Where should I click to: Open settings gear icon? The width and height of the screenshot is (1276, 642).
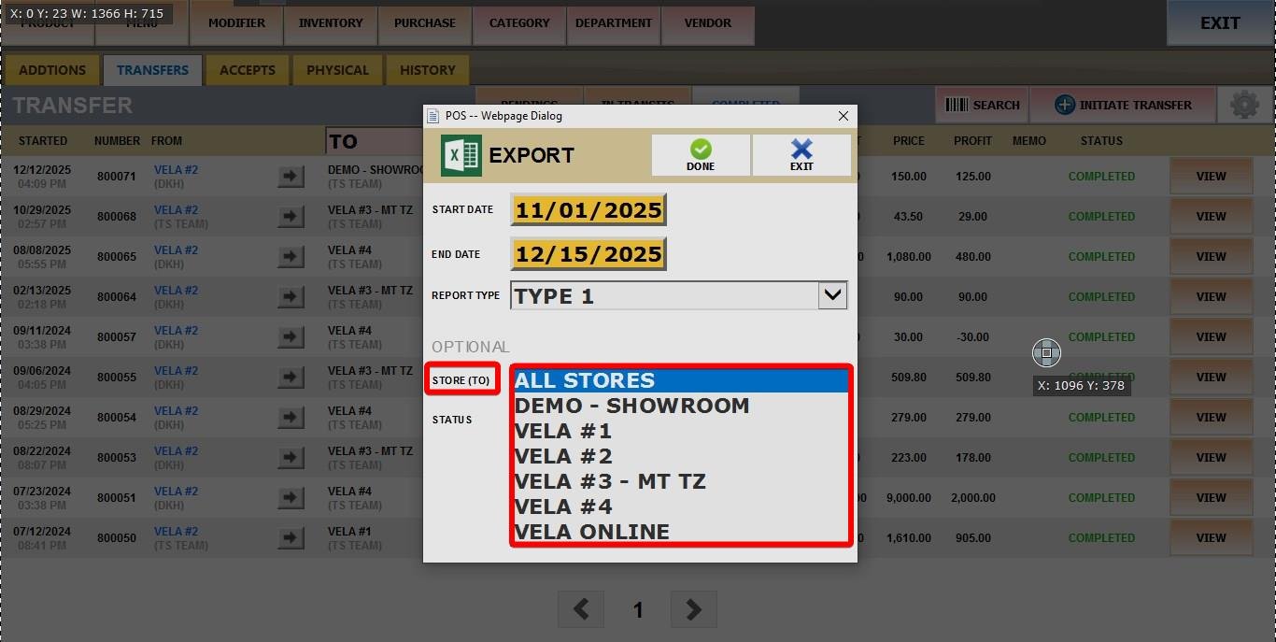click(x=1244, y=105)
